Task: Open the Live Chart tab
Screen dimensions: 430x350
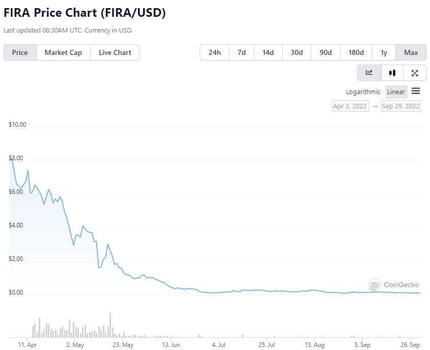Action: 115,52
